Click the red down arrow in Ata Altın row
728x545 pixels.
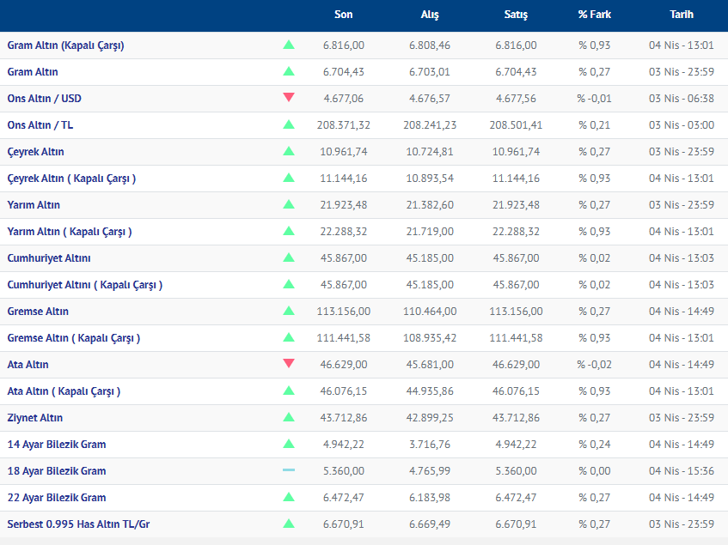pyautogui.click(x=289, y=364)
